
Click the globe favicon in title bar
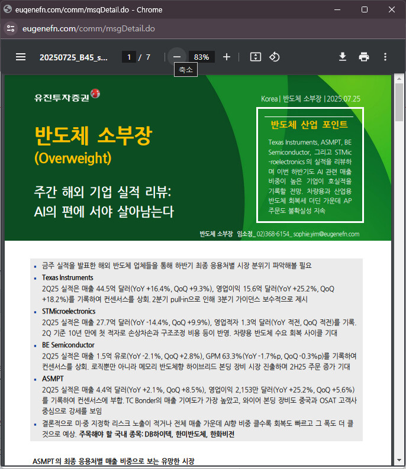pyautogui.click(x=8, y=9)
